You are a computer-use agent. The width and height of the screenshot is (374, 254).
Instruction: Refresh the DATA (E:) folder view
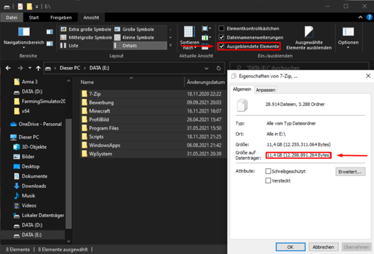219,68
